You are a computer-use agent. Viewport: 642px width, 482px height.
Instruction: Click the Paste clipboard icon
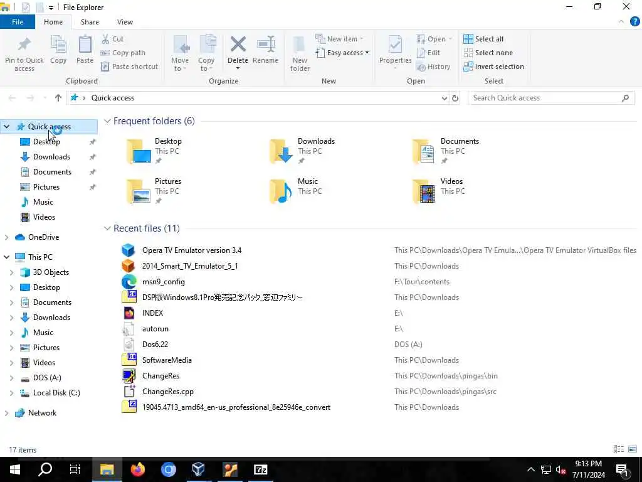85,45
